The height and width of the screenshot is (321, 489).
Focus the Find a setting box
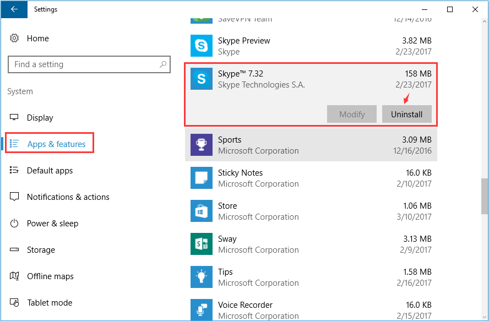pyautogui.click(x=89, y=64)
